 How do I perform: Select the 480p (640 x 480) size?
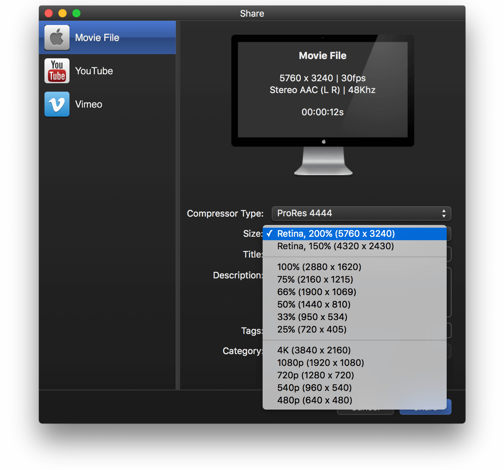pos(354,400)
